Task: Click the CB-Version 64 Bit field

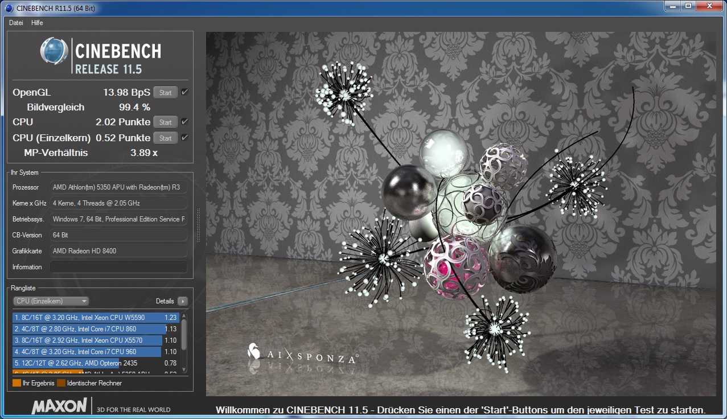Action: click(118, 235)
